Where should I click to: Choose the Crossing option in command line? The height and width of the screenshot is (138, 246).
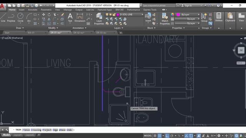click(x=36, y=130)
